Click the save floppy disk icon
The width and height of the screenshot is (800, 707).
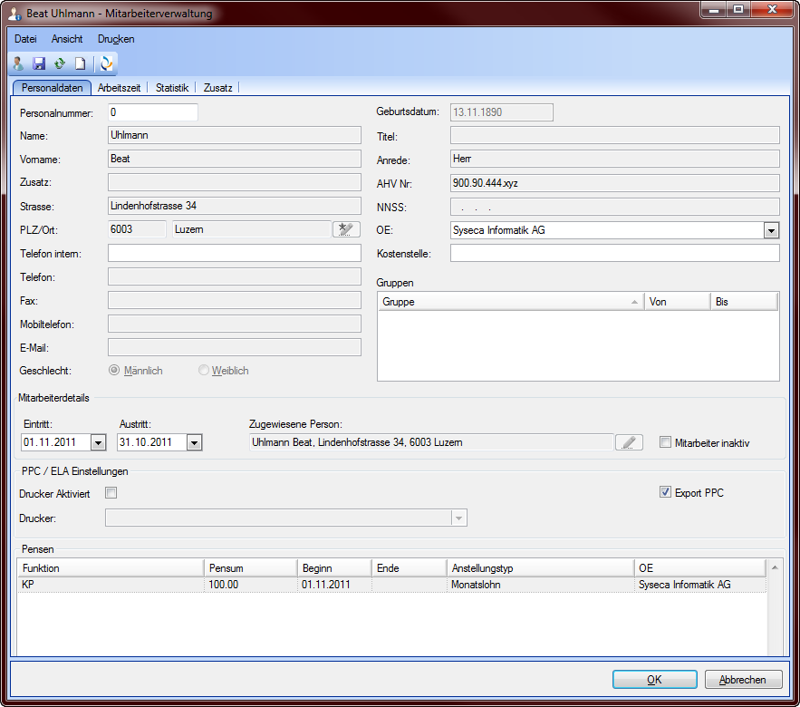point(39,63)
